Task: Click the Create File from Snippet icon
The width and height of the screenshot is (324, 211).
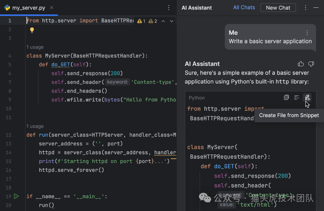Action: pyautogui.click(x=307, y=98)
